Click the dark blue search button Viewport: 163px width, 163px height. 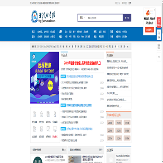127,18
